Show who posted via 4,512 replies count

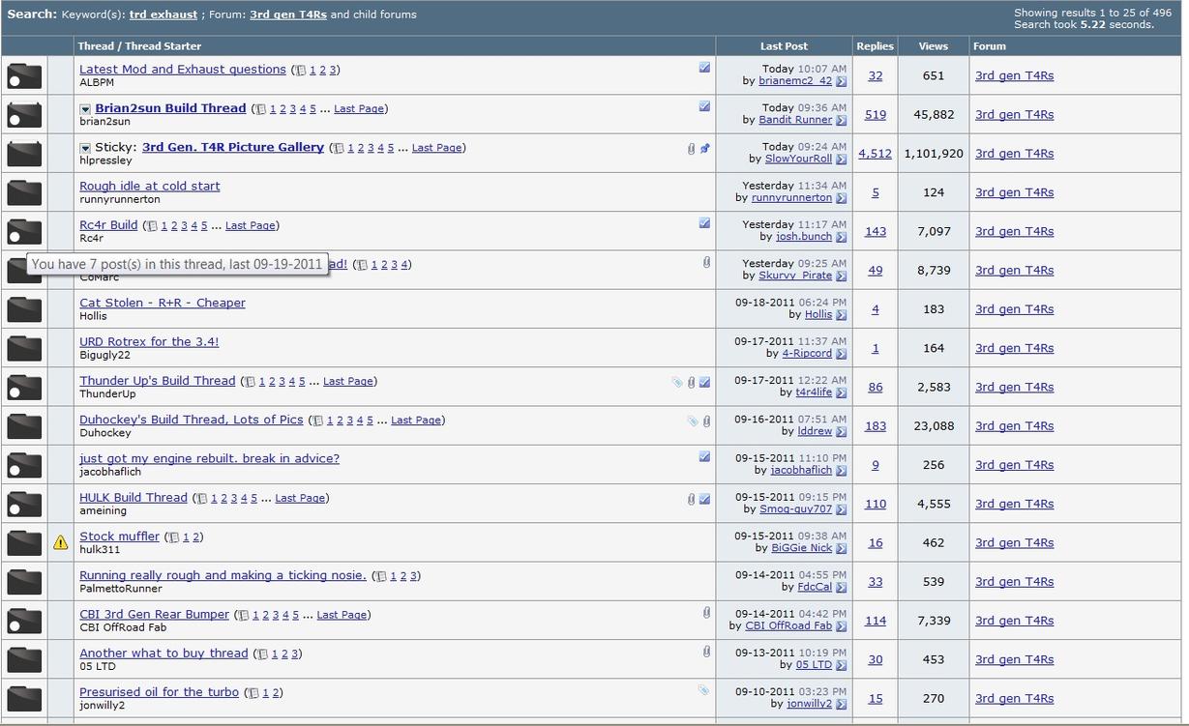pyautogui.click(x=875, y=154)
